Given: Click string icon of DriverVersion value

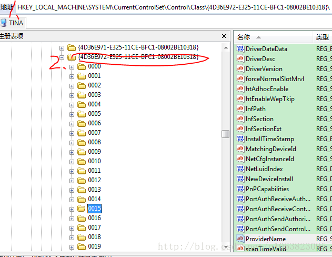Looking at the screenshot, I should (240, 68).
